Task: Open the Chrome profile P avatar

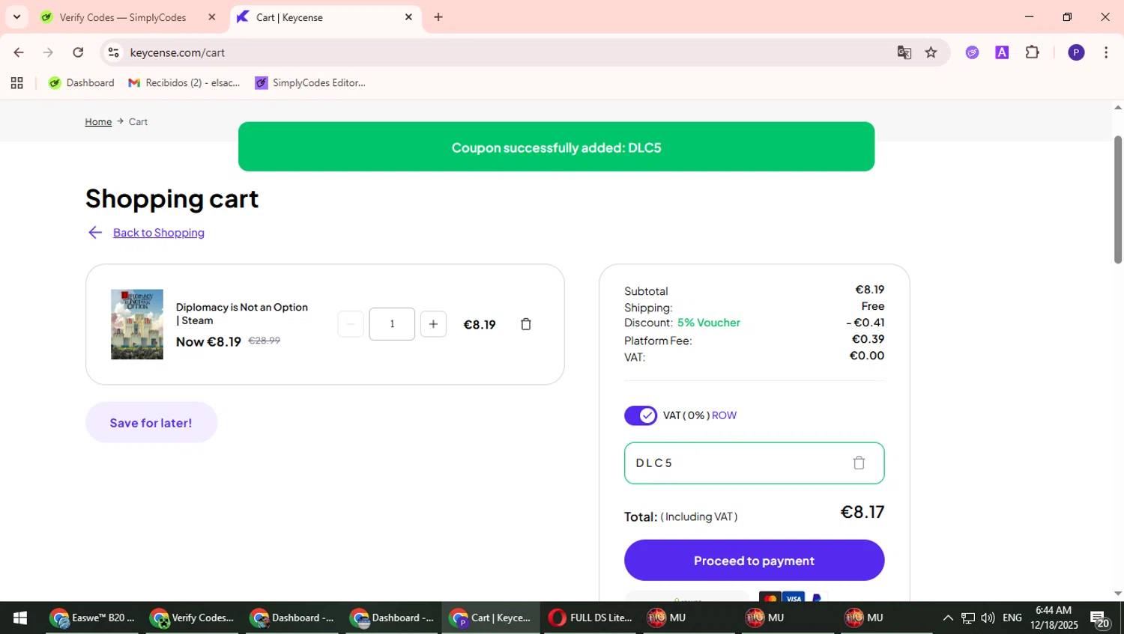Action: pos(1076,52)
